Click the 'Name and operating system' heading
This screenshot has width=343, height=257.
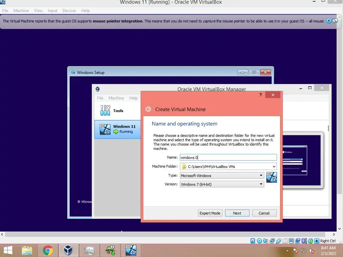[x=185, y=124]
